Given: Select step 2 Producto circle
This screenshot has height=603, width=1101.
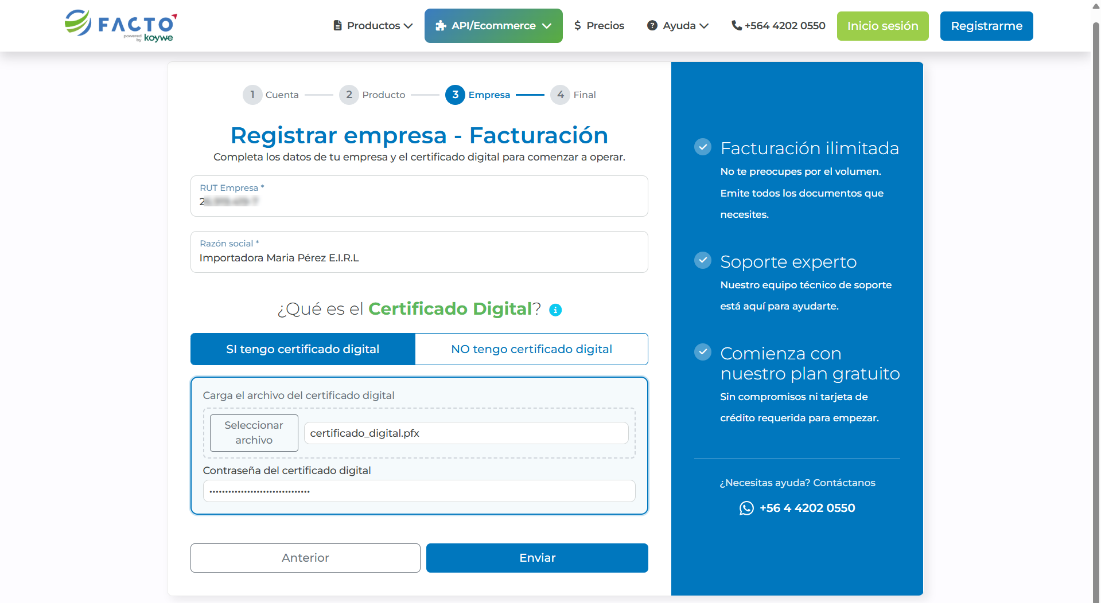Looking at the screenshot, I should coord(349,95).
